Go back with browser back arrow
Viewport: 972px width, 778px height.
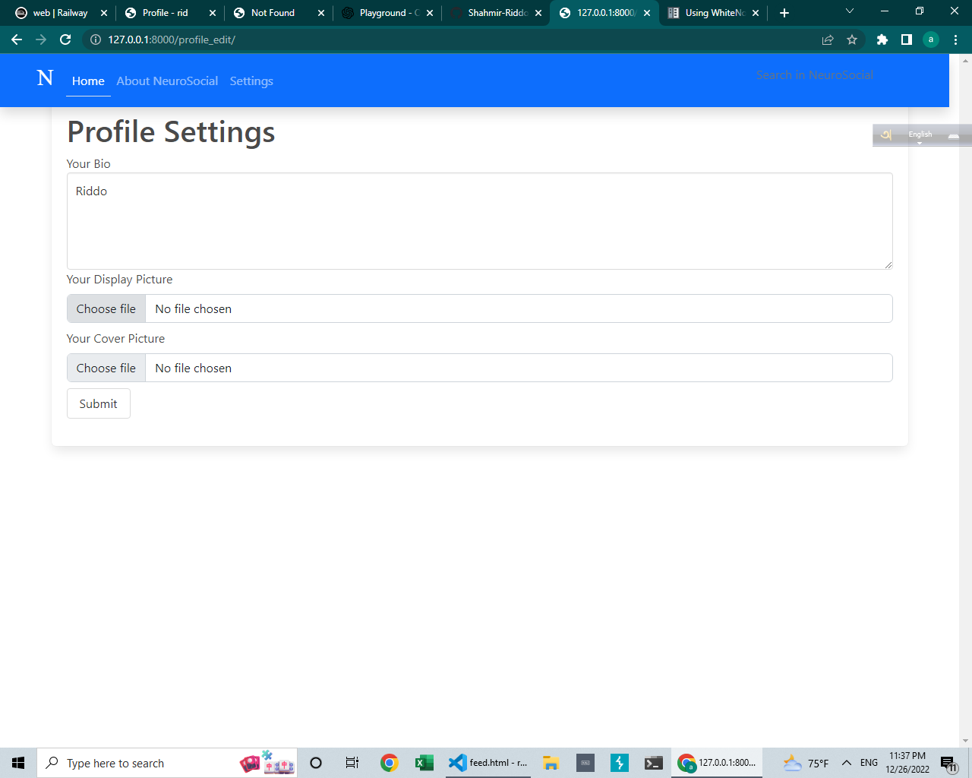point(17,40)
